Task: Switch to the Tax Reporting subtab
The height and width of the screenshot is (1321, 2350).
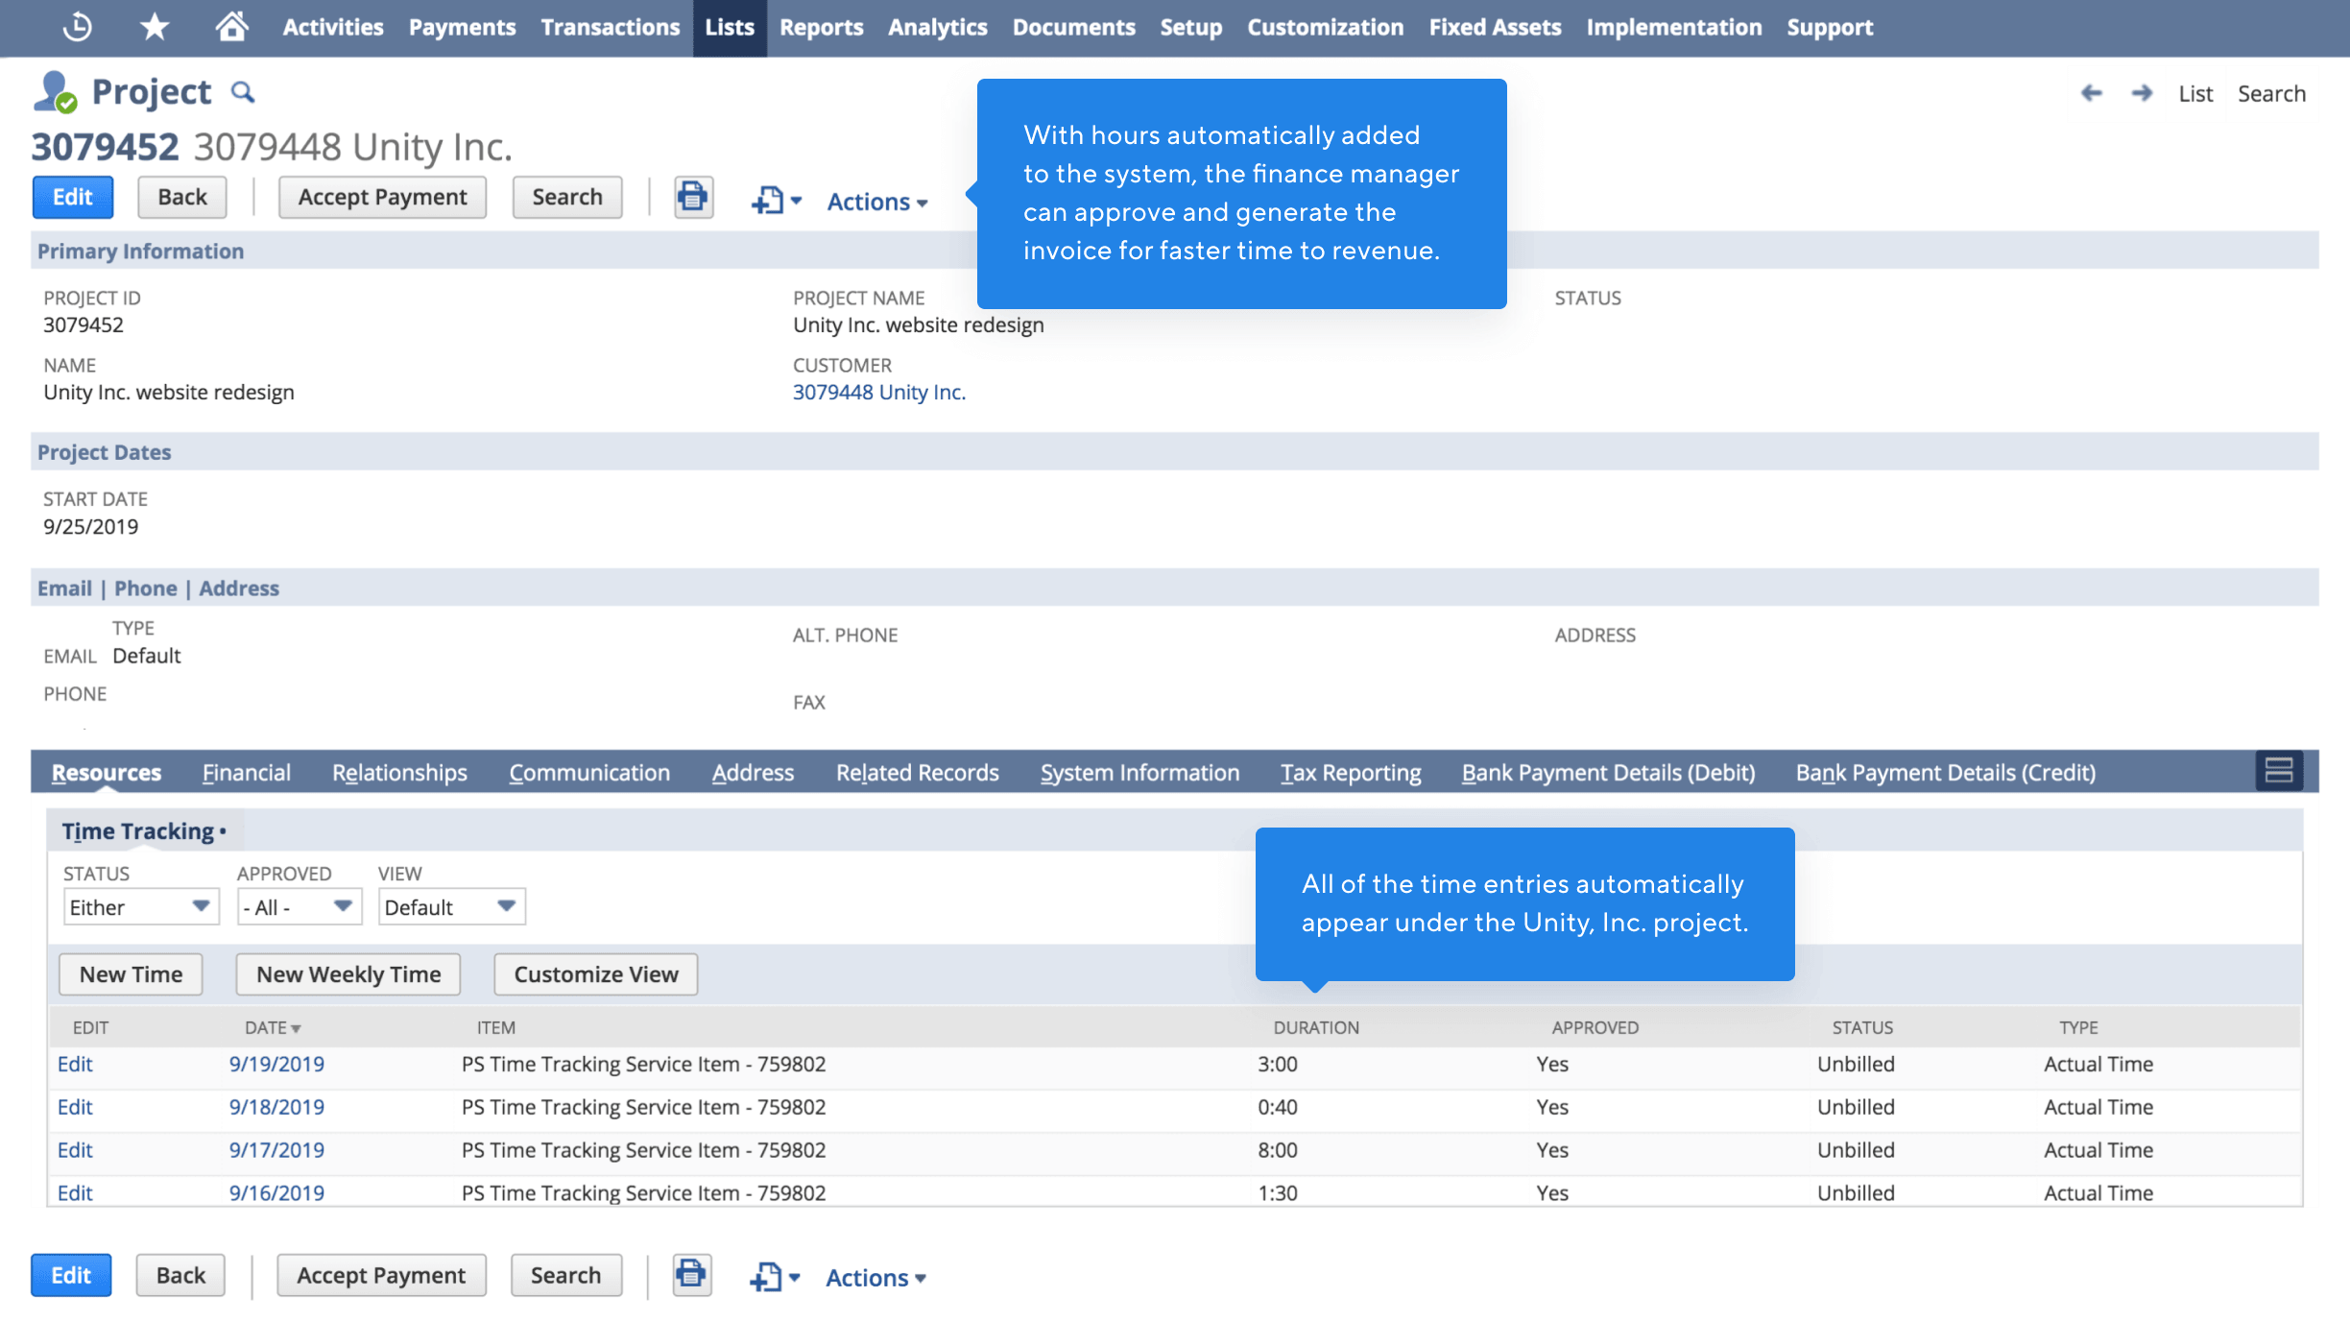Action: point(1351,773)
